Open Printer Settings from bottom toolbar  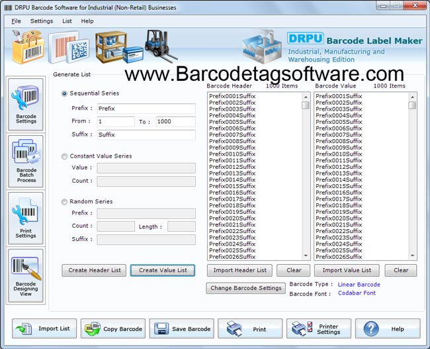tap(319, 328)
